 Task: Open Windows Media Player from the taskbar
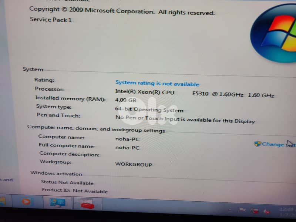coord(26,203)
